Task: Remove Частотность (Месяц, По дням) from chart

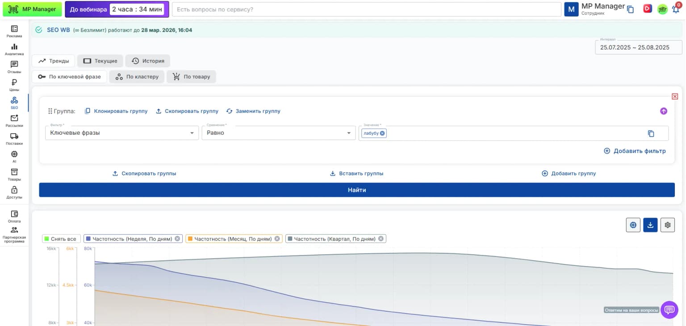Action: pyautogui.click(x=277, y=239)
